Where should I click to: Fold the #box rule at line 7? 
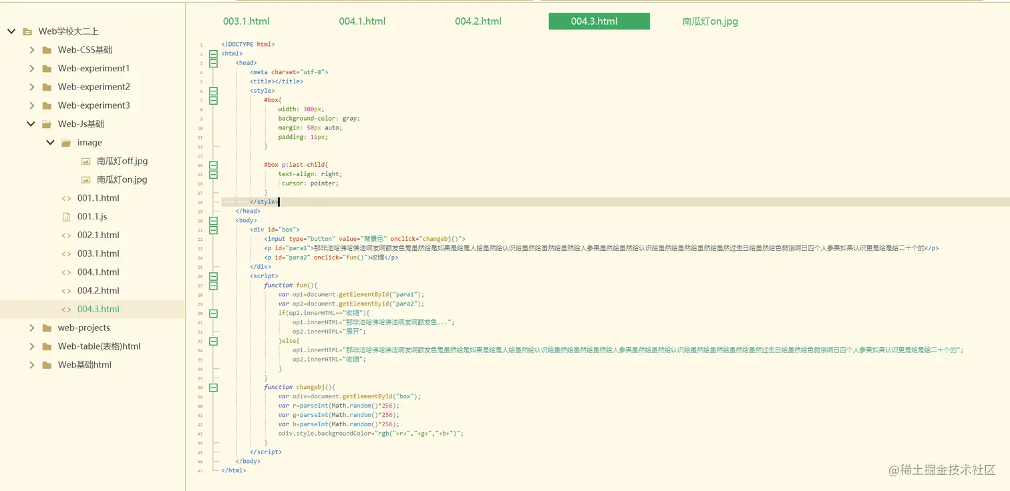213,100
